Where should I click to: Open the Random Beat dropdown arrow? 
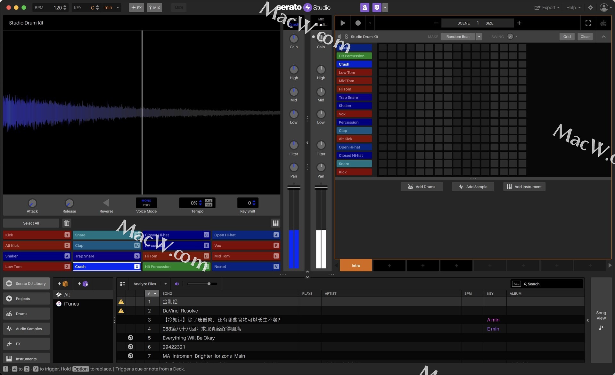click(479, 36)
